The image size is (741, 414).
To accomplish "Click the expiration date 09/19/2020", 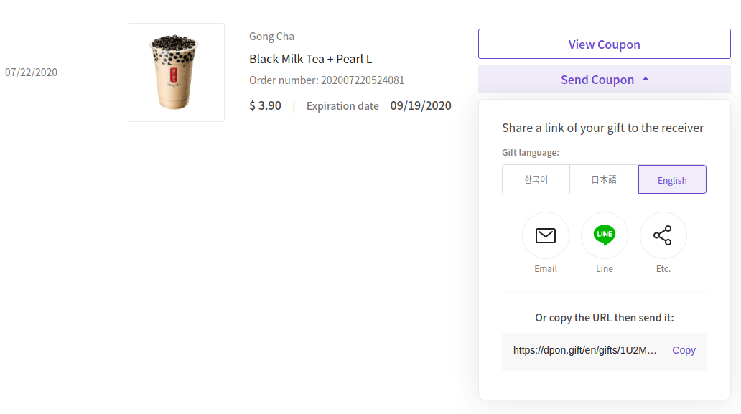I will coord(421,105).
